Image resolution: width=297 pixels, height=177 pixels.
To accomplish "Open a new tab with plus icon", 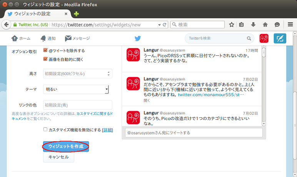I will [x=76, y=14].
